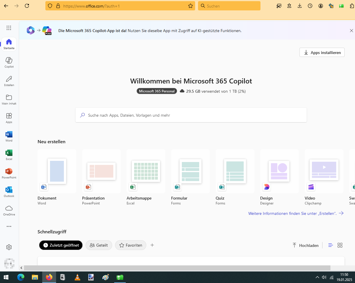
Task: Open the app launcher grid icon
Action: (x=9, y=28)
